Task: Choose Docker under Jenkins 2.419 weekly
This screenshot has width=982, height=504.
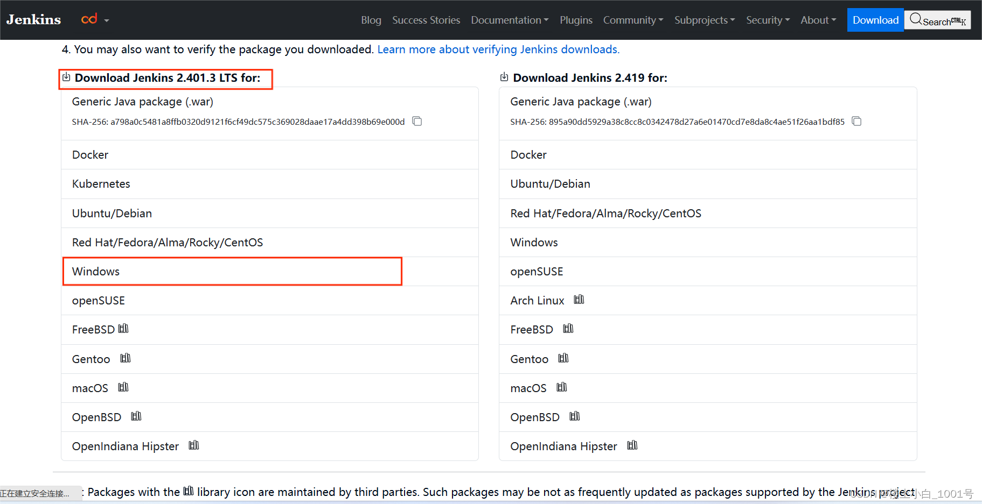Action: 708,155
